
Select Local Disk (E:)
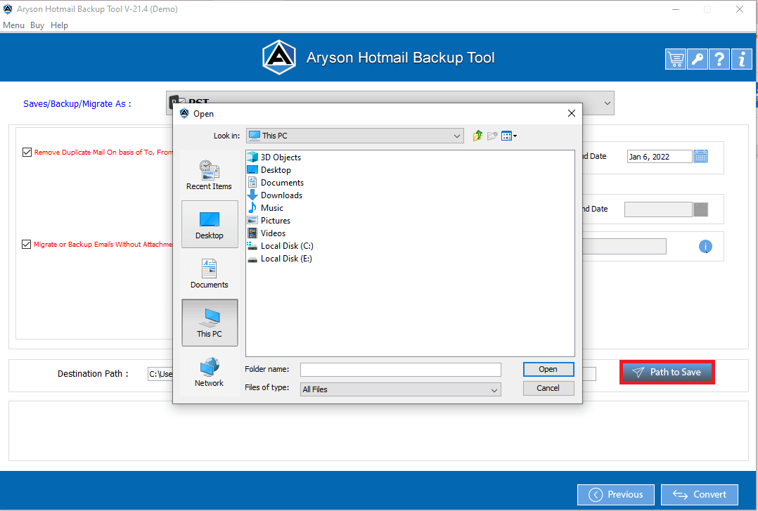point(280,258)
